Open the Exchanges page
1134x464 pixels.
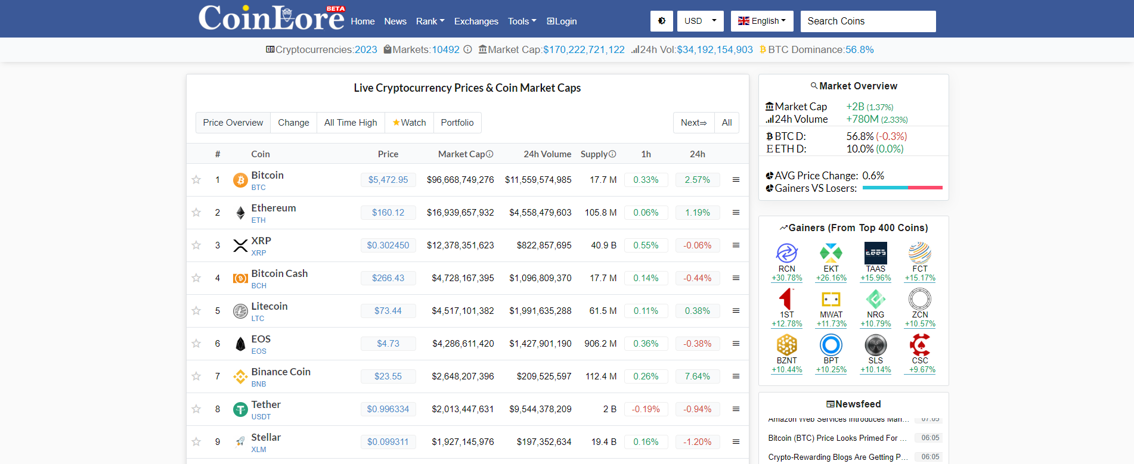tap(476, 21)
